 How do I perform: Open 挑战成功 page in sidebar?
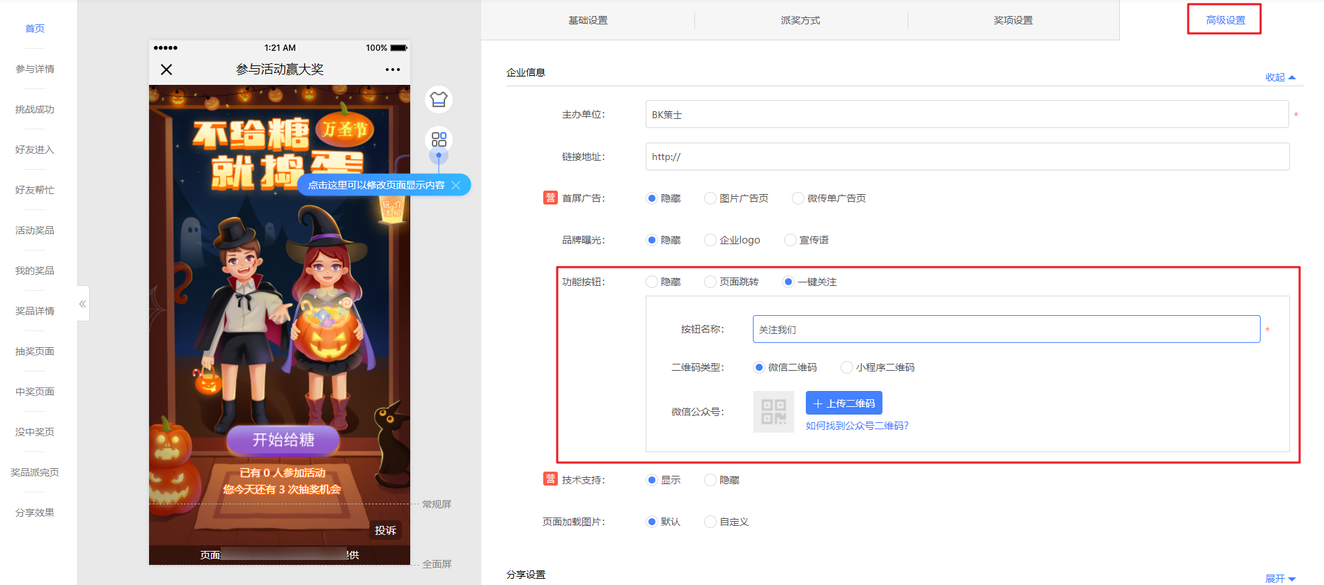(x=35, y=109)
